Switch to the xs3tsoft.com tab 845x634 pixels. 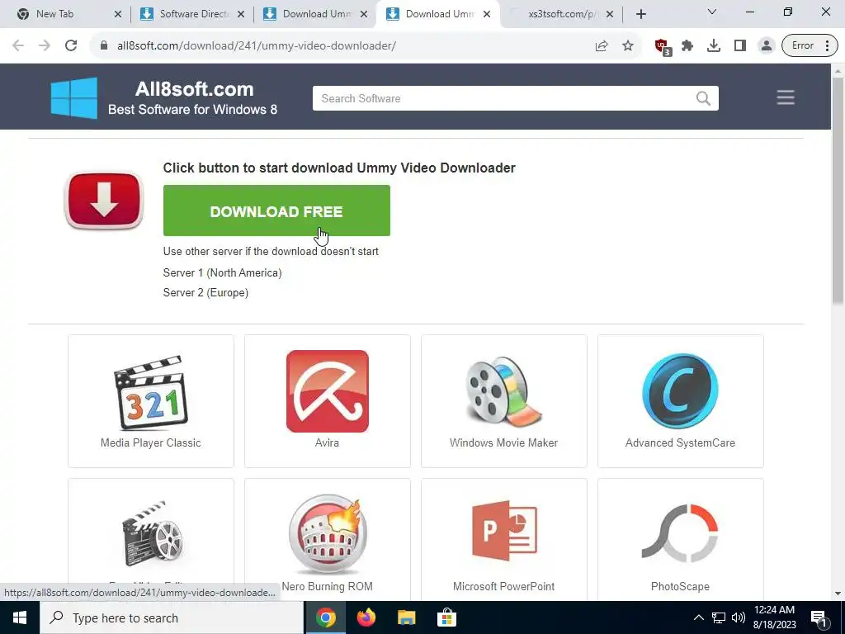pos(560,14)
